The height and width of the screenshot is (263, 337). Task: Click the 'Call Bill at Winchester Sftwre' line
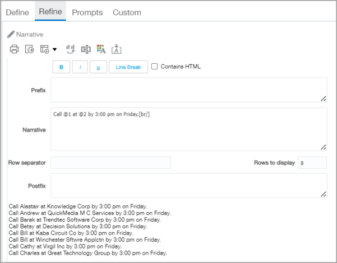click(85, 239)
